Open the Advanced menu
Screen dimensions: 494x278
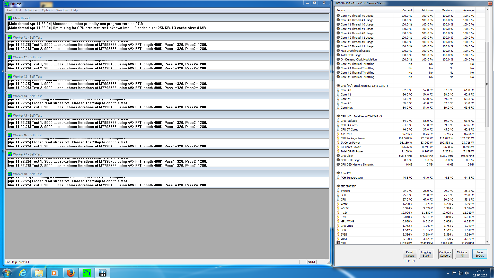click(x=31, y=10)
